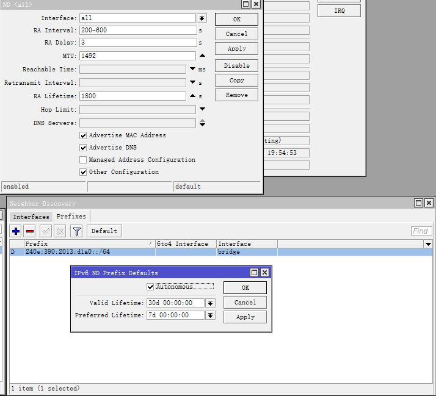Expand the Reachable Time field
The width and height of the screenshot is (436, 396).
click(x=192, y=70)
